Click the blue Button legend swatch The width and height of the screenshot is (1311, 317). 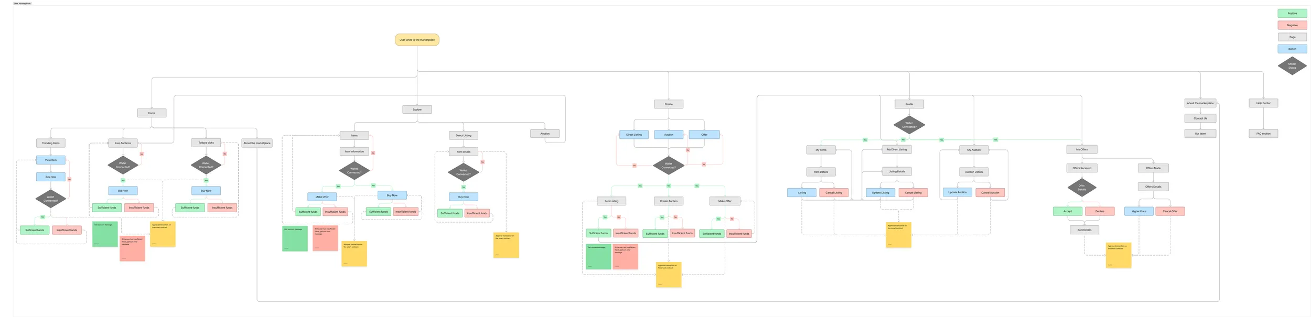pos(1292,49)
